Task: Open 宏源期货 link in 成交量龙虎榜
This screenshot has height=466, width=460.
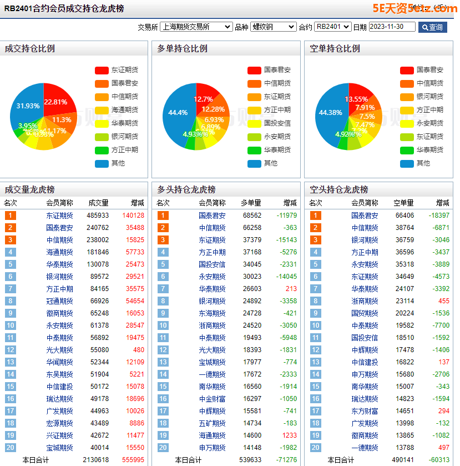Action: [x=59, y=423]
